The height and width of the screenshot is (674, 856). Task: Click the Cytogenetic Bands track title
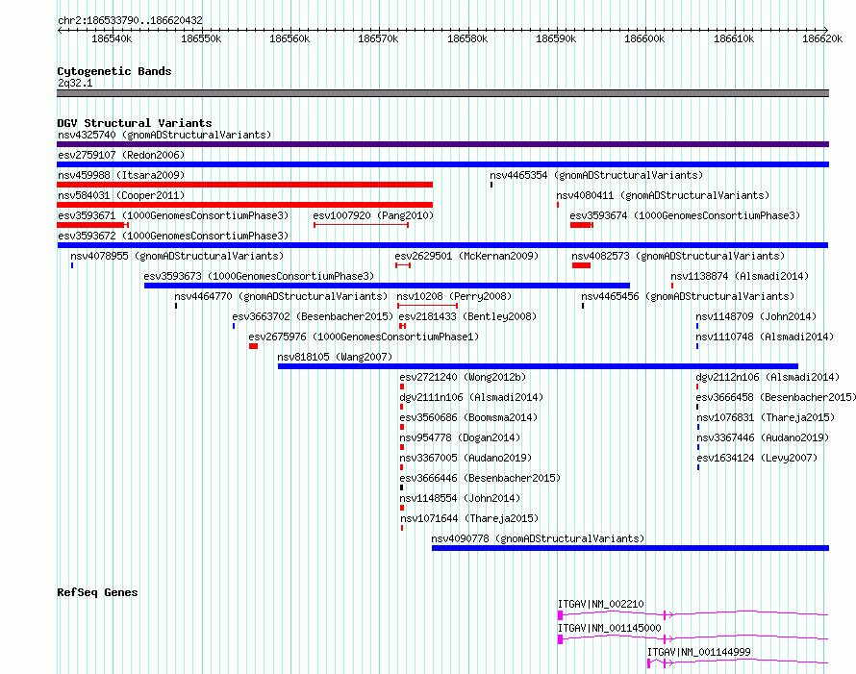[x=114, y=71]
